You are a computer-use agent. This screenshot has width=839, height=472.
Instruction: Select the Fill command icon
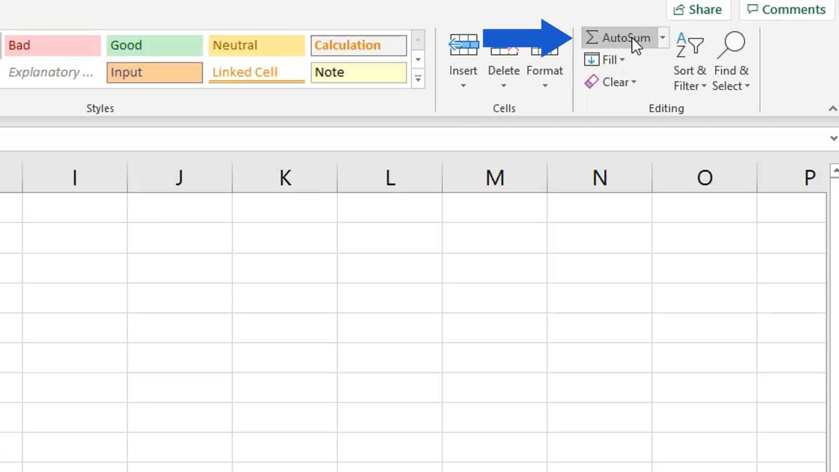592,59
